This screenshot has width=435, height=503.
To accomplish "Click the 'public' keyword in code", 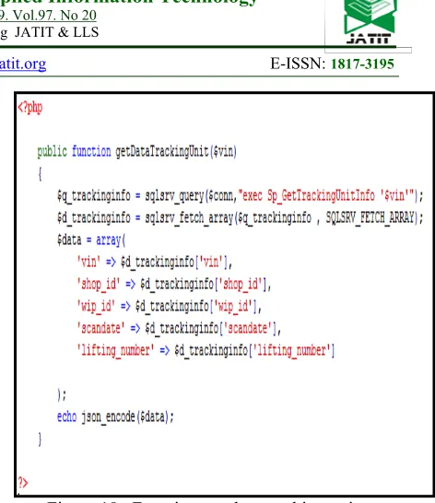I will tap(52, 152).
